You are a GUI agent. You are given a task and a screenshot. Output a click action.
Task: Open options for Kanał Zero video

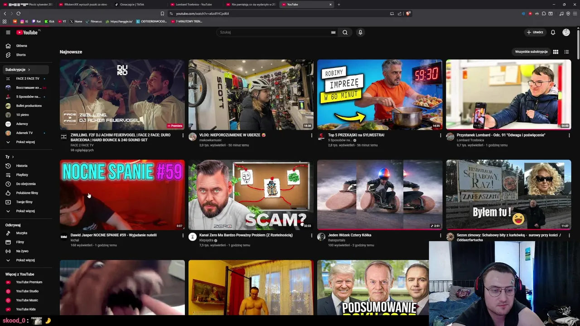[x=312, y=235]
